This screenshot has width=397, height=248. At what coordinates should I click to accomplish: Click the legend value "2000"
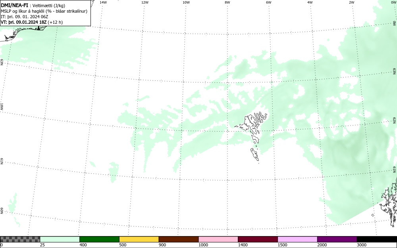322,245
